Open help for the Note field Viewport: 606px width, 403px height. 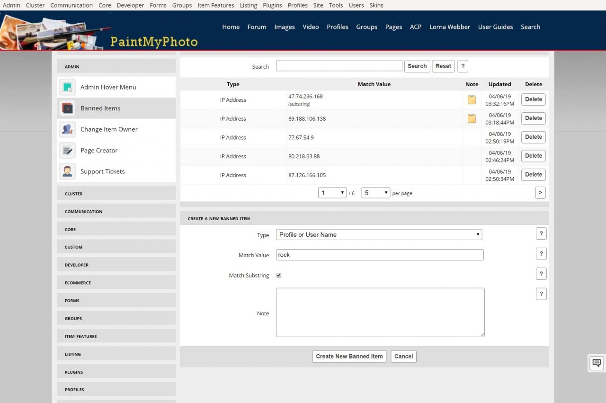[541, 294]
